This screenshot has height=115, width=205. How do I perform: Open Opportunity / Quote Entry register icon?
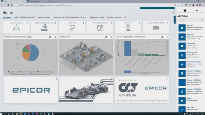click(44, 27)
